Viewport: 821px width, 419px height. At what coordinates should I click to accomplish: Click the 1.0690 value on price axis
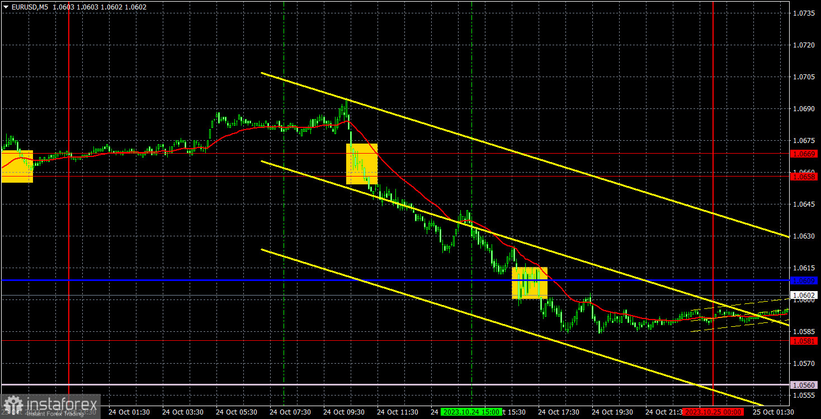[x=804, y=108]
